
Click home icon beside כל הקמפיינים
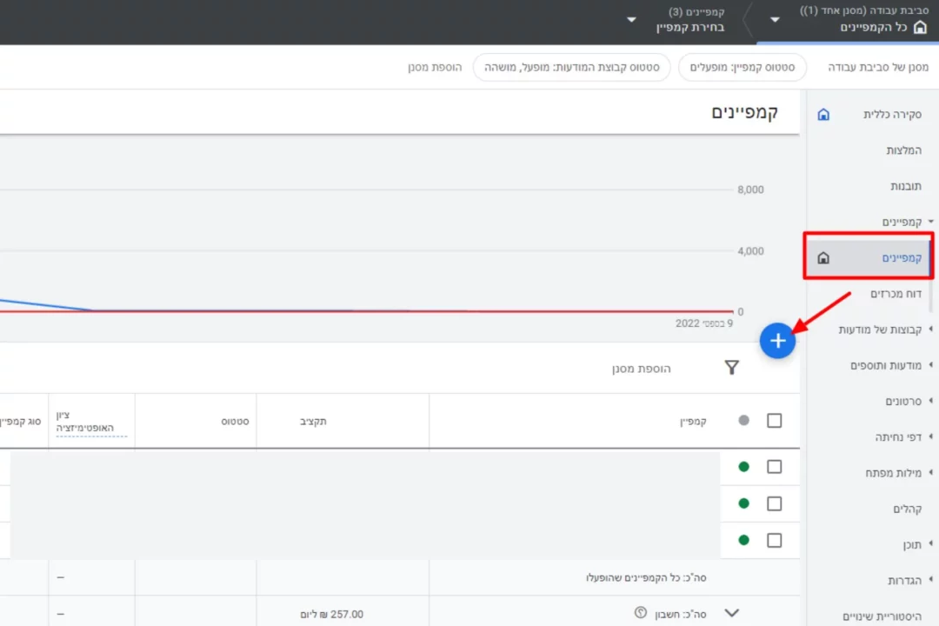(921, 27)
